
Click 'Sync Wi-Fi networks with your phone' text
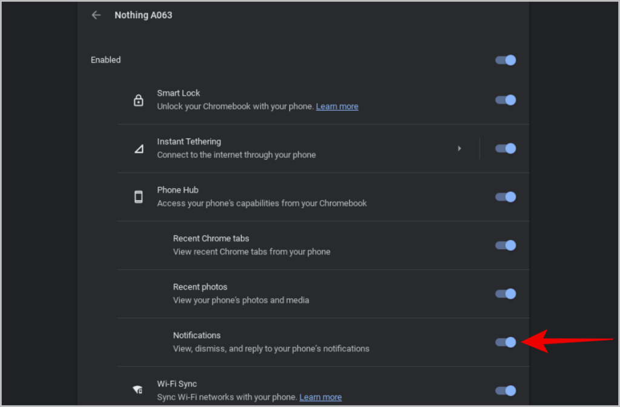(227, 397)
